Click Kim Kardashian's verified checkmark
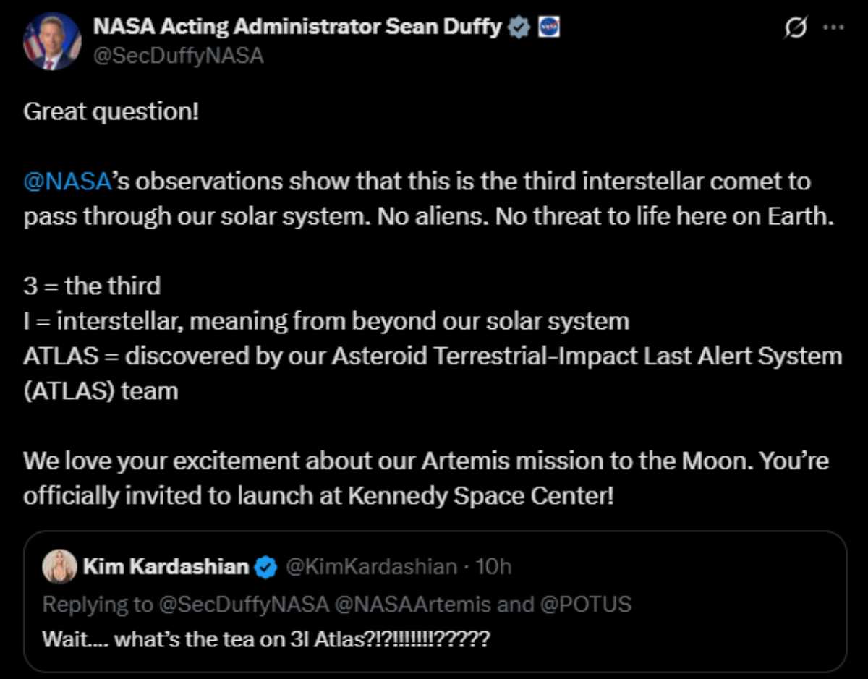 (x=267, y=567)
